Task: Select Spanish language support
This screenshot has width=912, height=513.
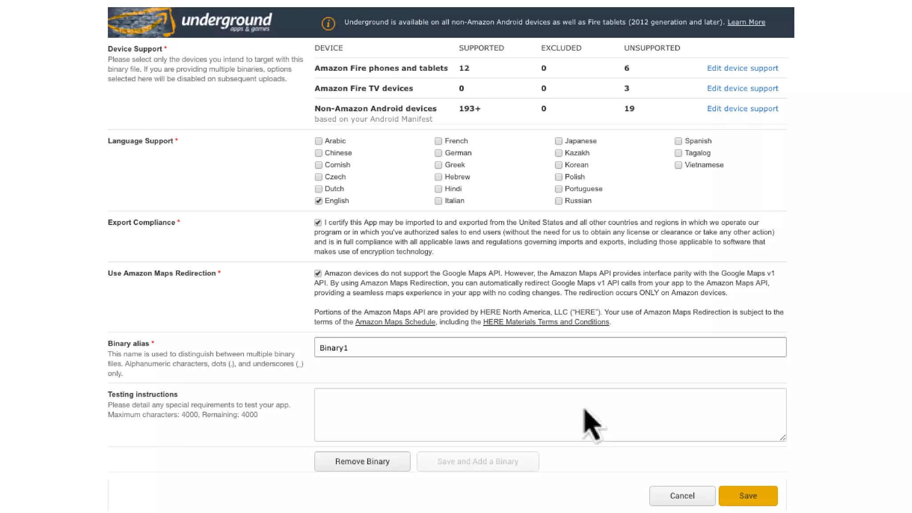Action: tap(678, 141)
